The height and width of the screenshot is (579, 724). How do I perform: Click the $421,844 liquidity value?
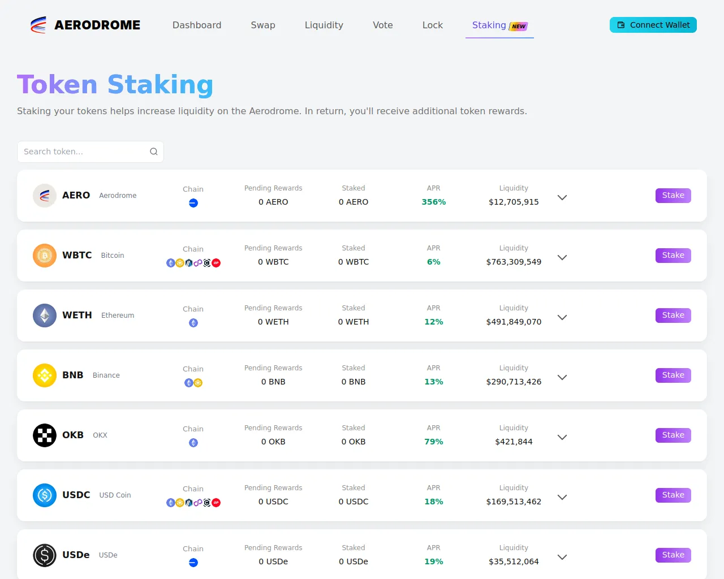514,442
